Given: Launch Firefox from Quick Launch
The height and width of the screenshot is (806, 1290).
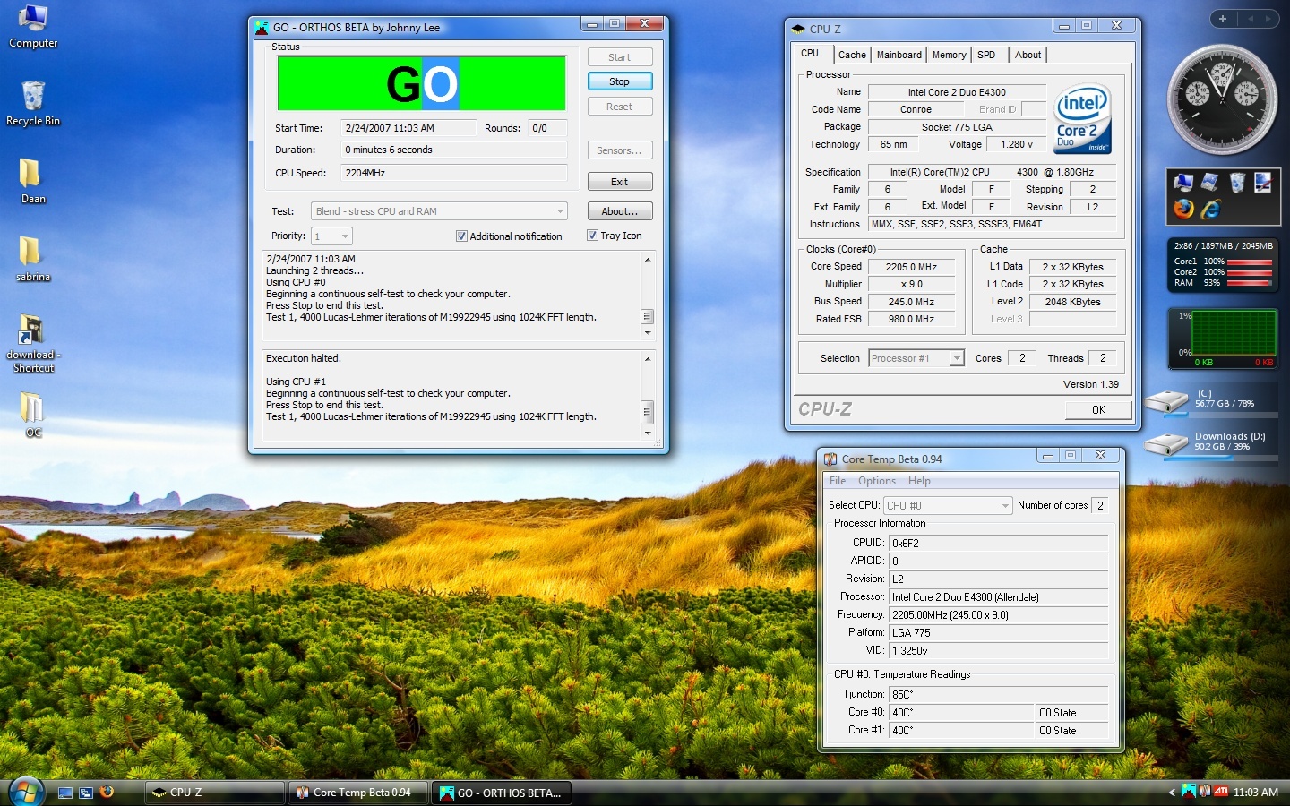Looking at the screenshot, I should tap(107, 792).
